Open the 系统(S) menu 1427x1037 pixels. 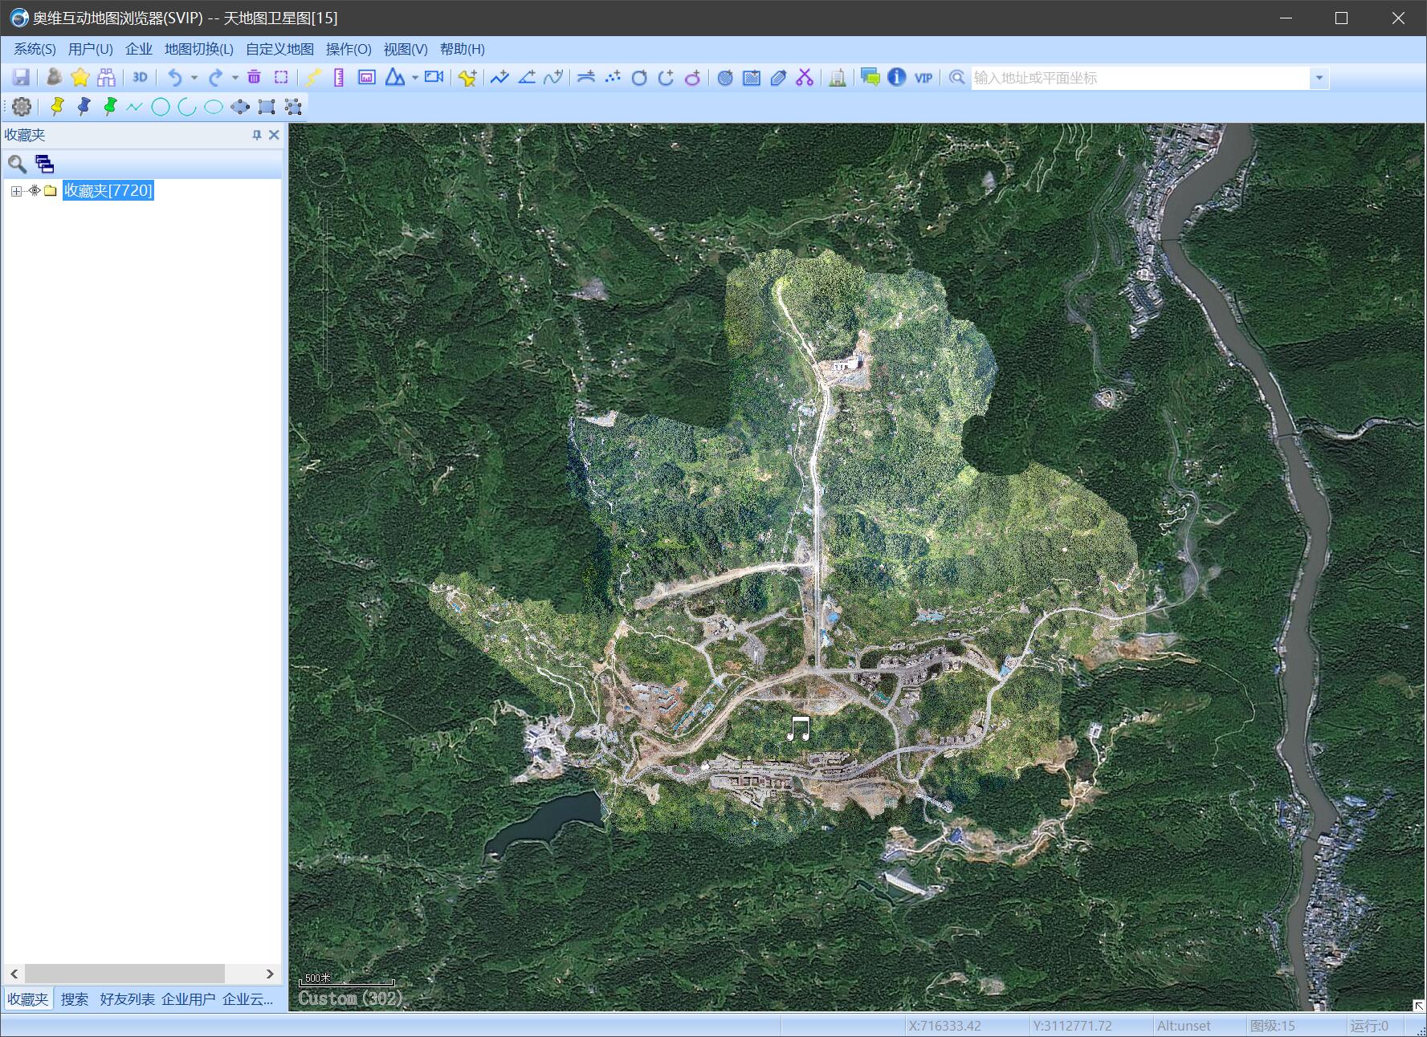(x=35, y=49)
